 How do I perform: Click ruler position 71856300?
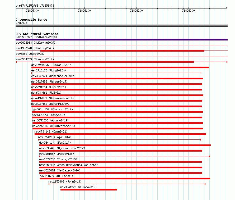[188, 11]
